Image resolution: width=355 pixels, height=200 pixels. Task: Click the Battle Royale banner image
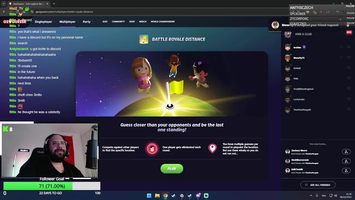pos(172,84)
